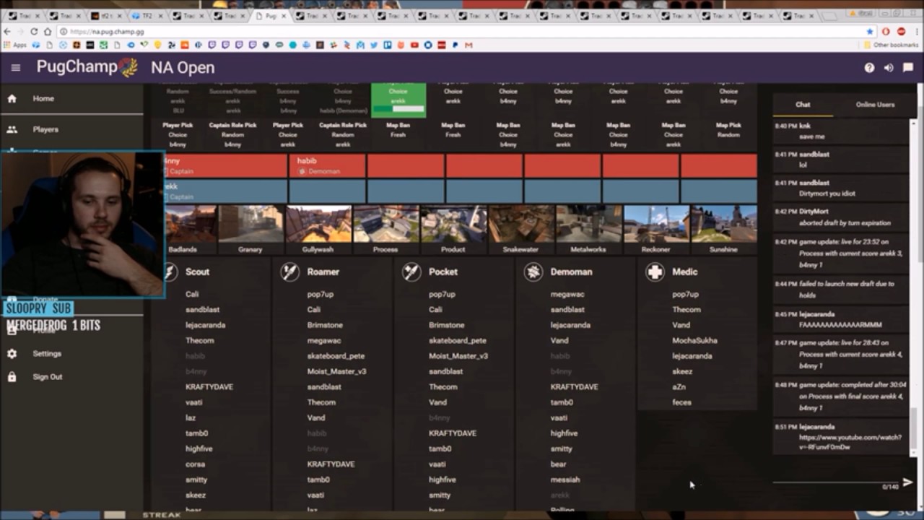
Task: Pick MochaSukha in the Medic list
Action: pyautogui.click(x=694, y=341)
